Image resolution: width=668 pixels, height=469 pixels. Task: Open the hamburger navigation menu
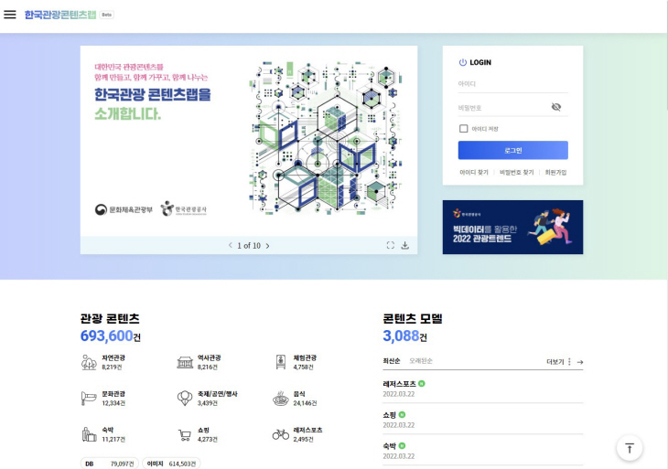(x=10, y=15)
